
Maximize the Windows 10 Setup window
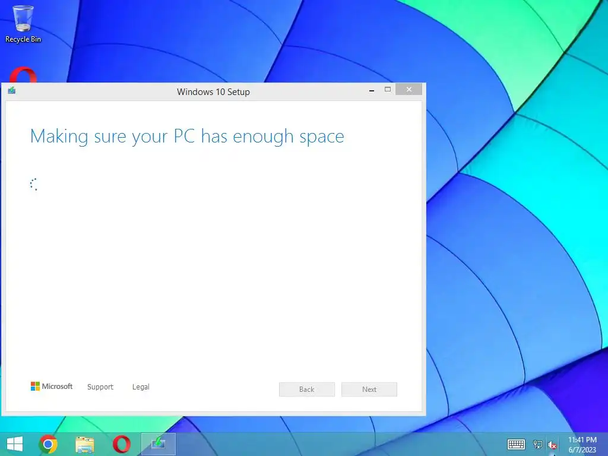(387, 90)
